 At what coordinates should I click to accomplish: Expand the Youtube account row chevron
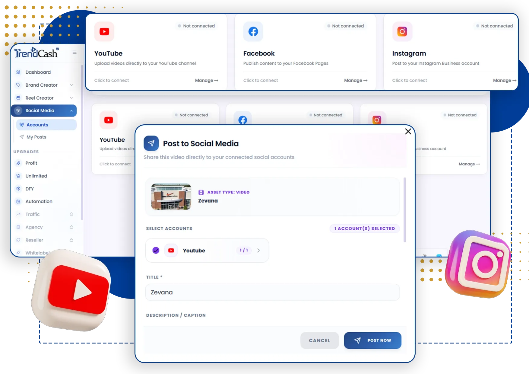click(x=258, y=250)
